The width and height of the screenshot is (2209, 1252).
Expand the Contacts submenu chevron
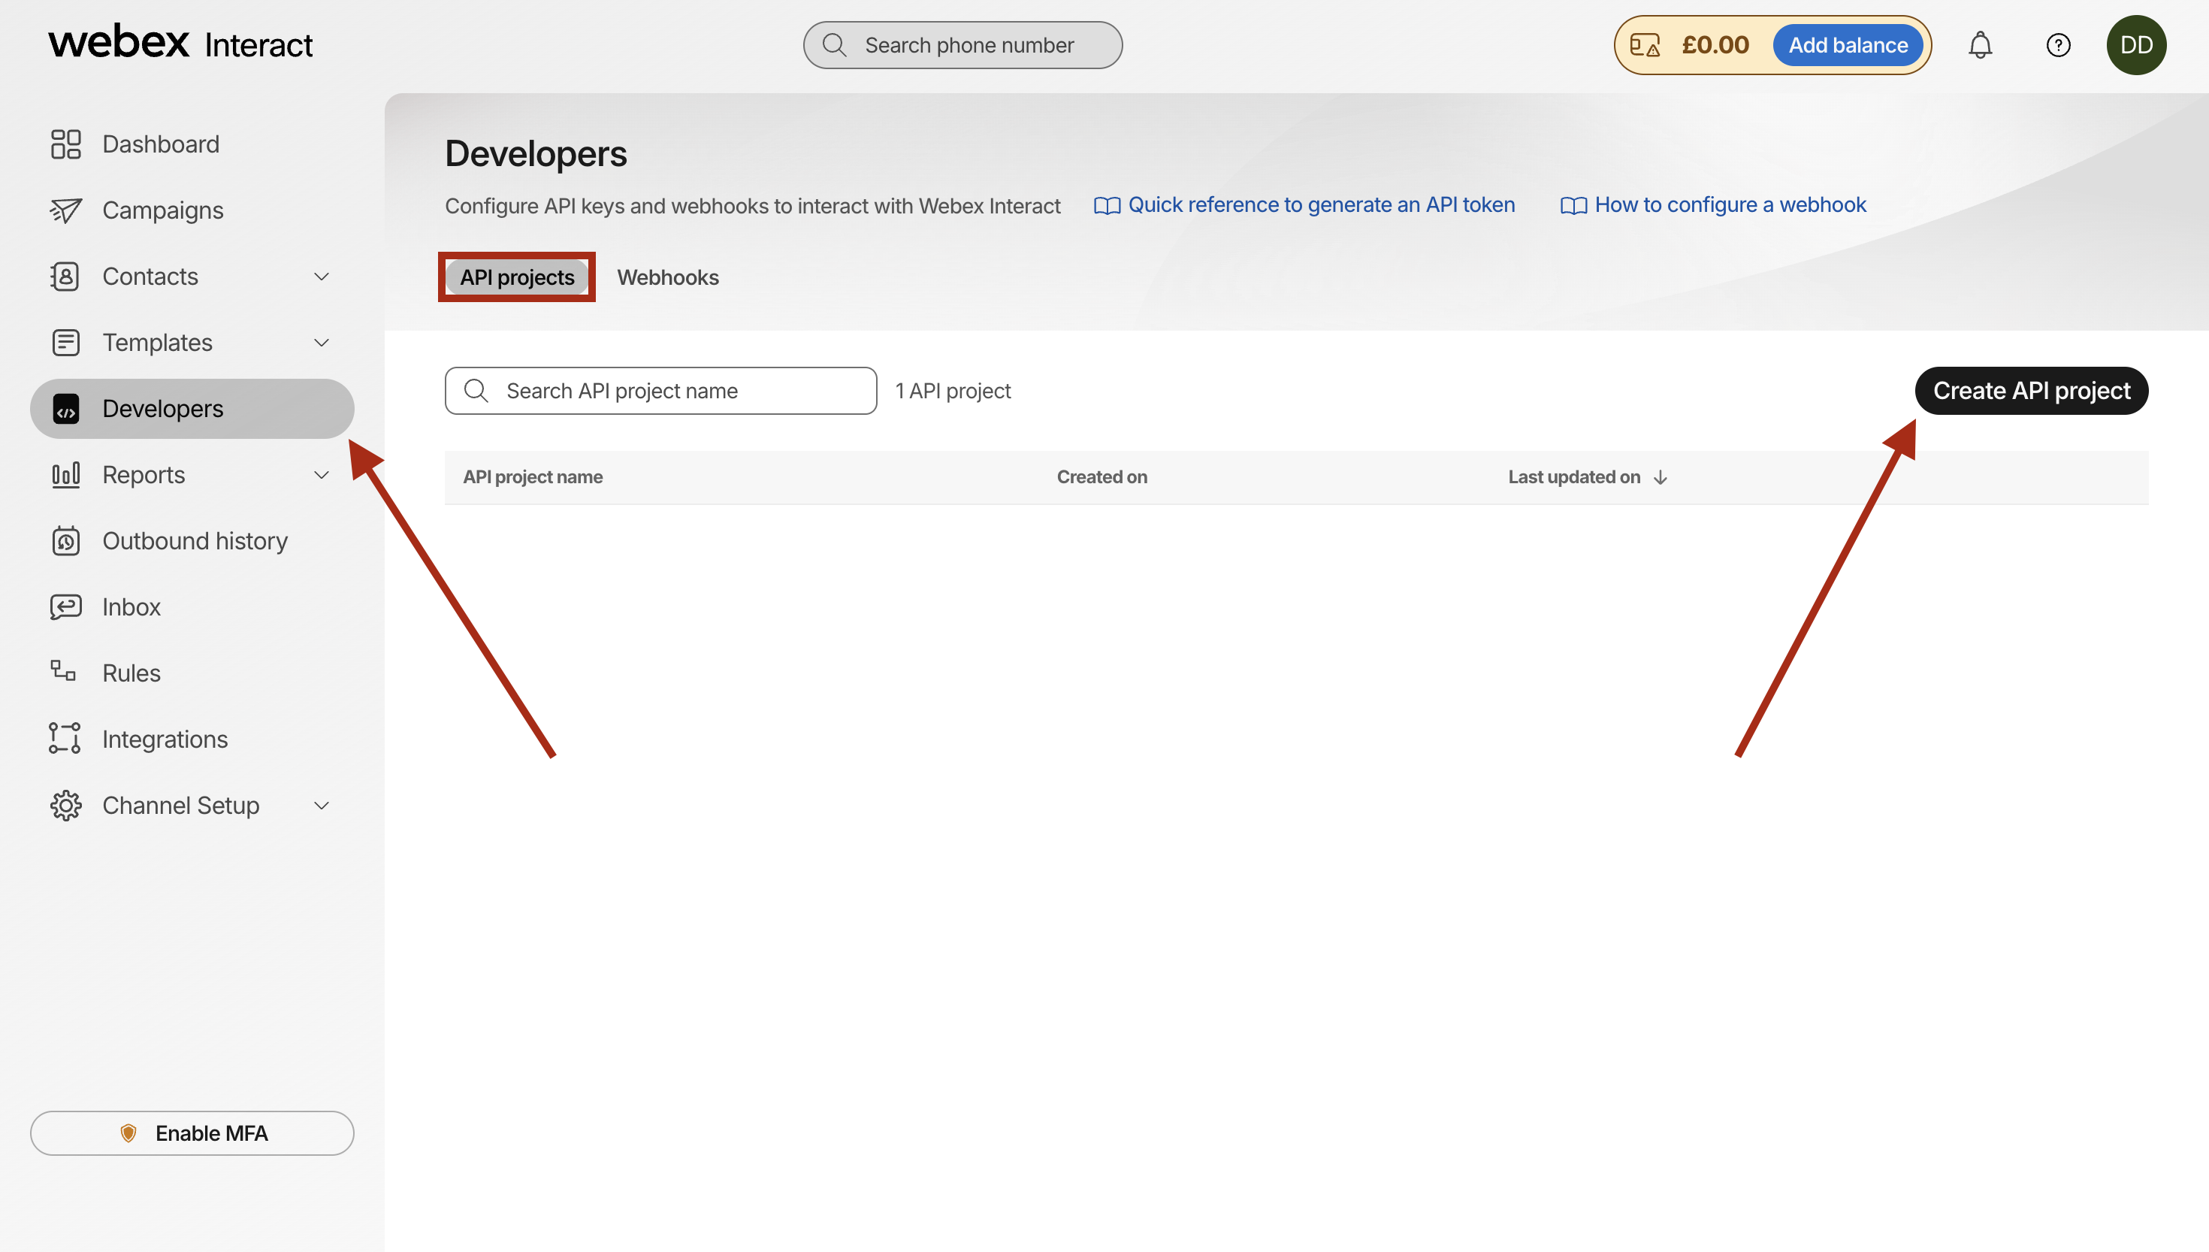[x=322, y=276]
